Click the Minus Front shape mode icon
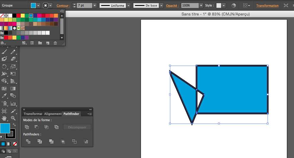The width and height of the screenshot is (294, 158). click(36, 127)
